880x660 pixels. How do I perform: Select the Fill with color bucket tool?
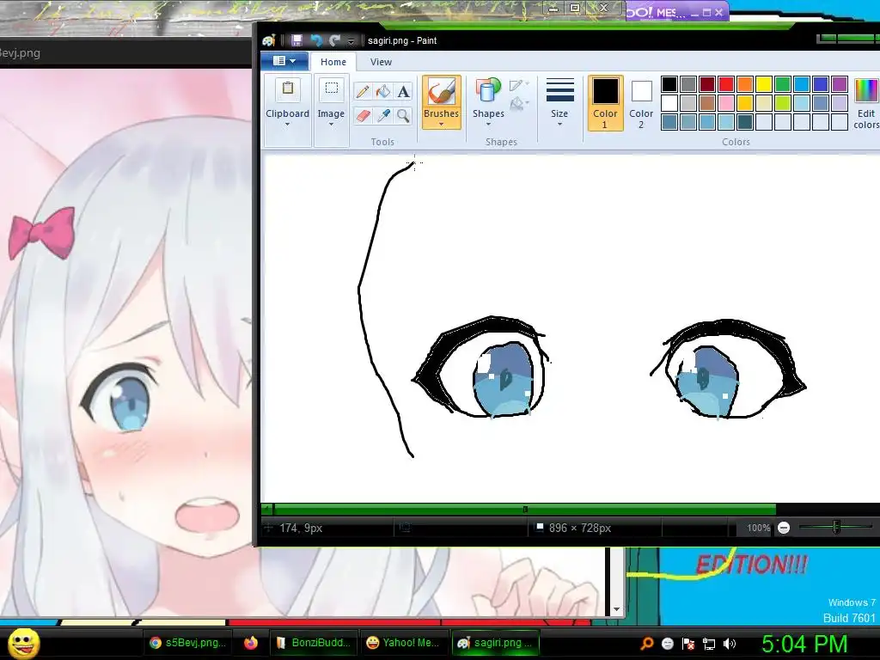(383, 91)
